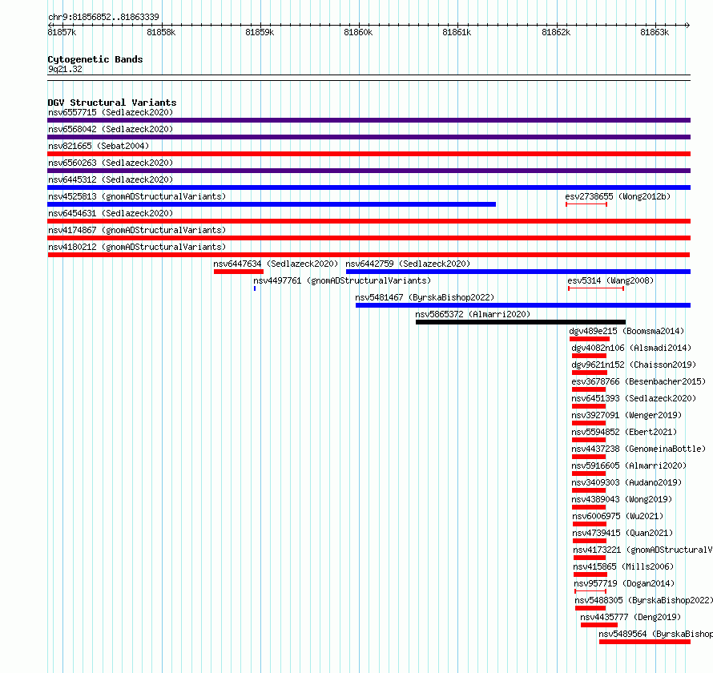Screen dimensions: 713x673
Task: Click the tiny blue nsv4497761 marker
Action: [255, 288]
